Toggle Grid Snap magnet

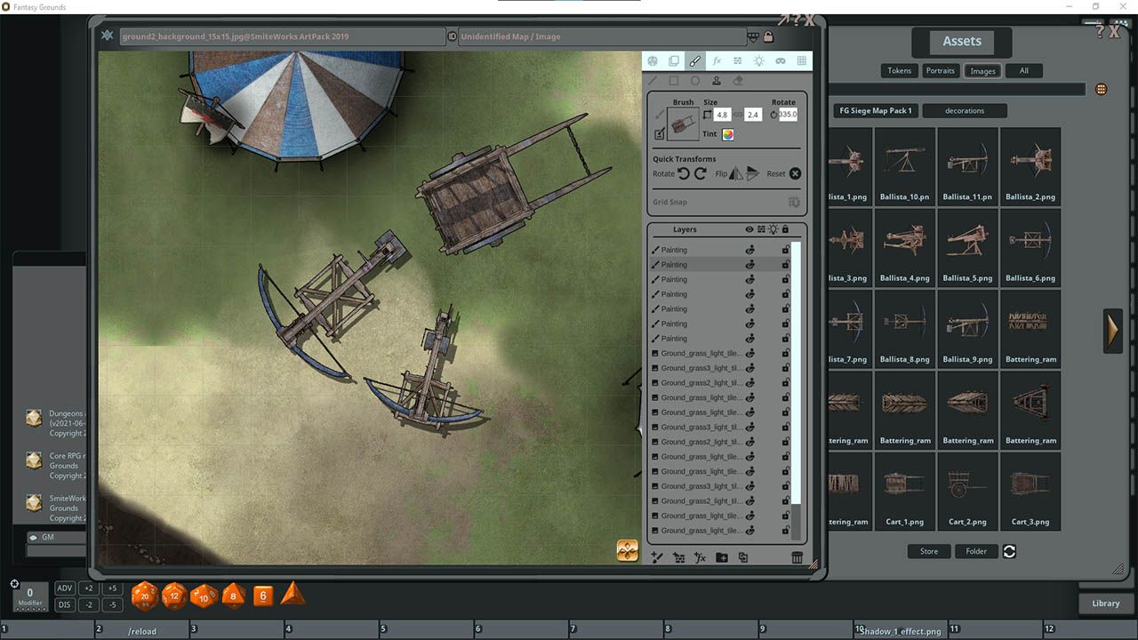(794, 203)
